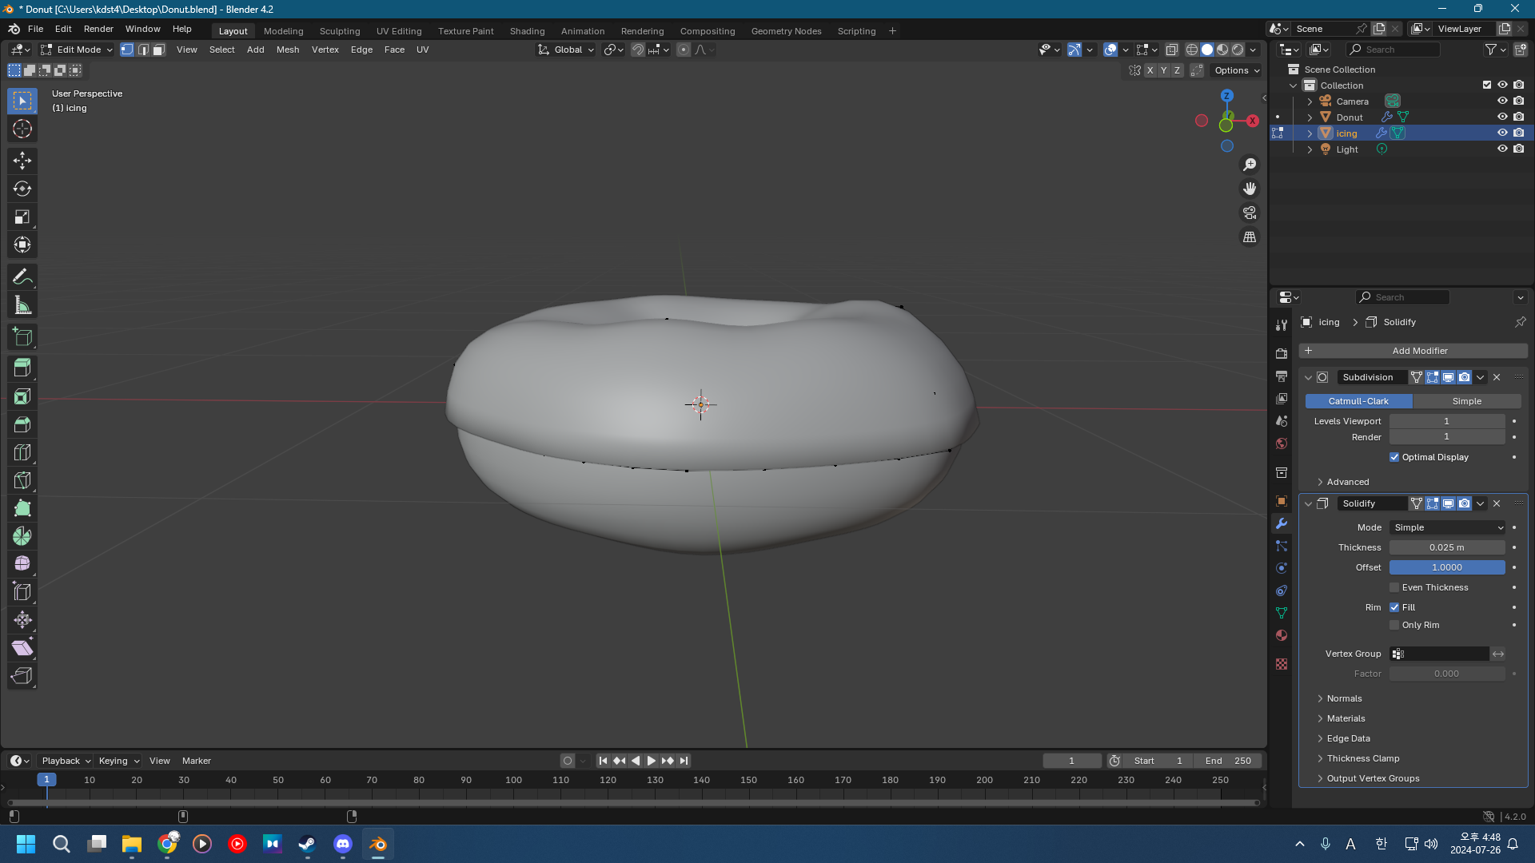The width and height of the screenshot is (1535, 863).
Task: Open the Solidify Mode dropdown
Action: click(1447, 527)
